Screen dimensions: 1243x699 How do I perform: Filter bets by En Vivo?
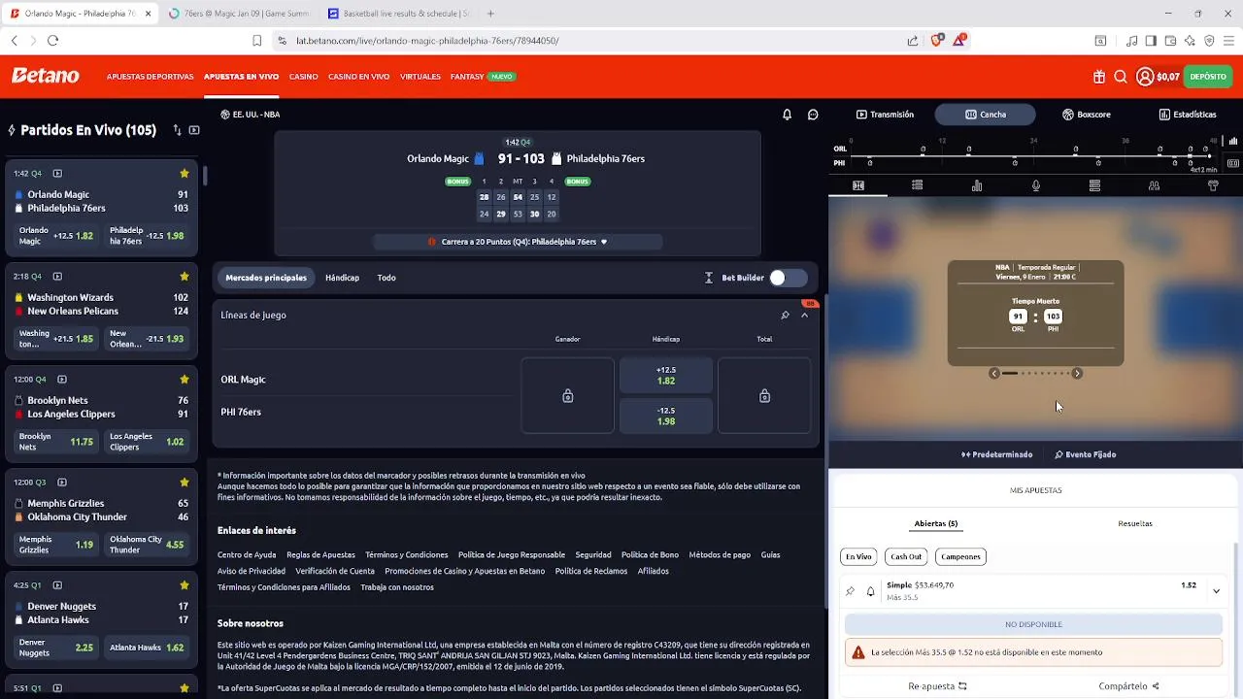click(x=858, y=556)
